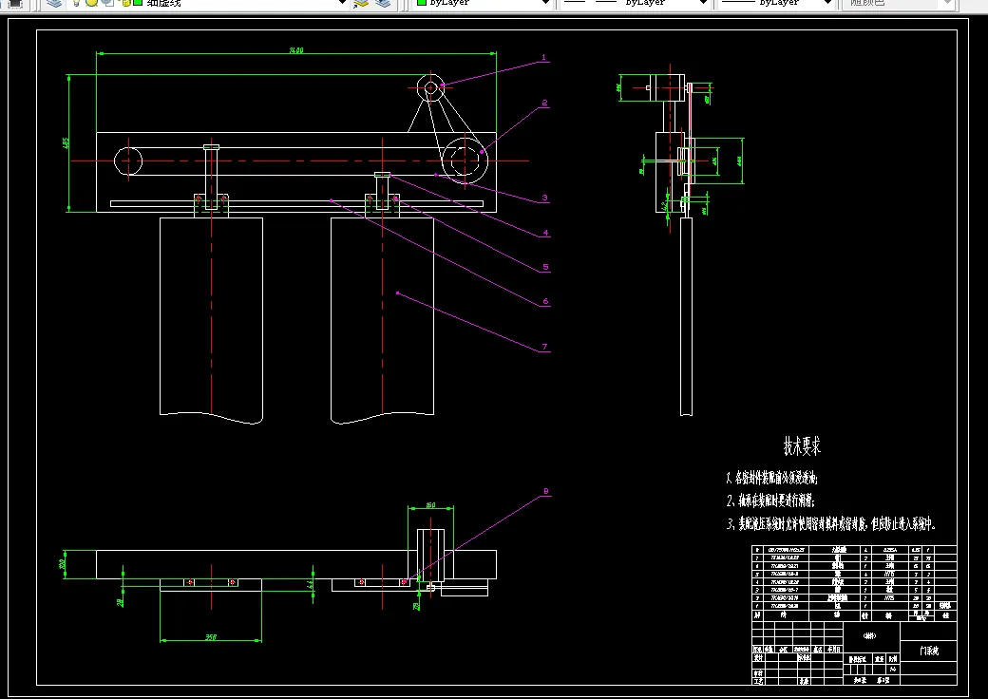Select the top horizontal dimension text of front view

point(296,50)
